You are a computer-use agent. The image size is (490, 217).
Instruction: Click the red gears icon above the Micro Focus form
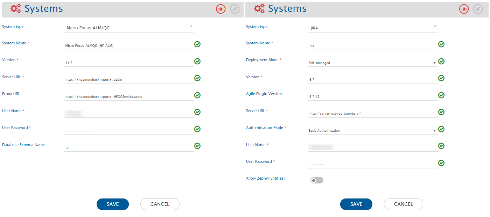[x=16, y=9]
